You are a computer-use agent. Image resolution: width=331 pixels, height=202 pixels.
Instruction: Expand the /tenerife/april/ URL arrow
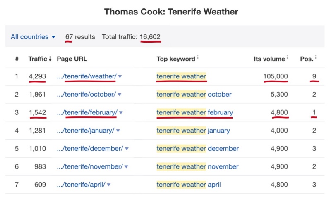[x=109, y=185]
